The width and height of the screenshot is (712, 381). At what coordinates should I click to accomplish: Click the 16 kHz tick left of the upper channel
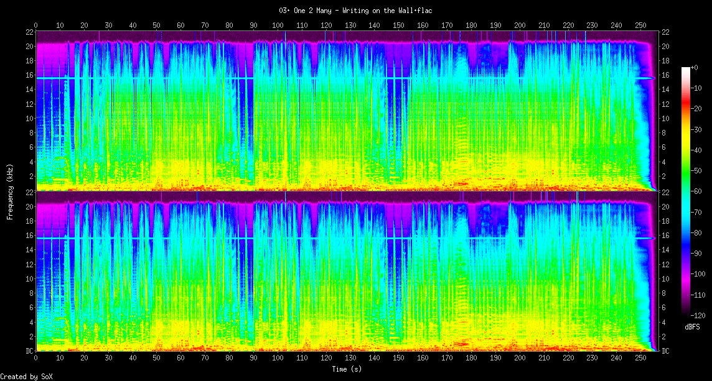[29, 75]
